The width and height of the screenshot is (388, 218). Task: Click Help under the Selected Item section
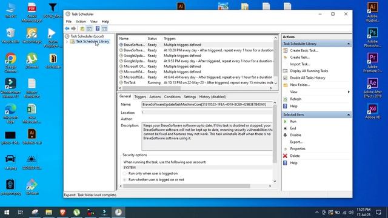point(293,163)
